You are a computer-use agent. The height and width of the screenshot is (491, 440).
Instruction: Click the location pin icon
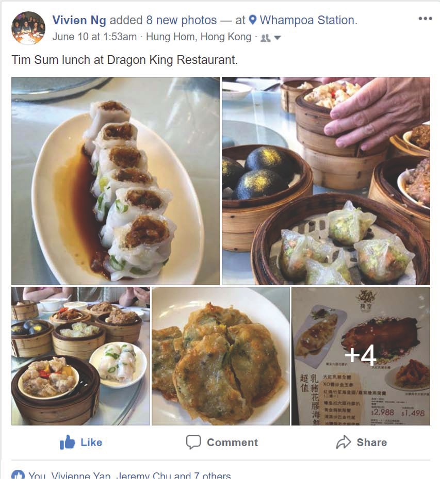(x=253, y=20)
